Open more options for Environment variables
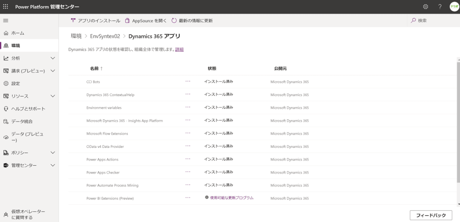The image size is (460, 222). 188,107
